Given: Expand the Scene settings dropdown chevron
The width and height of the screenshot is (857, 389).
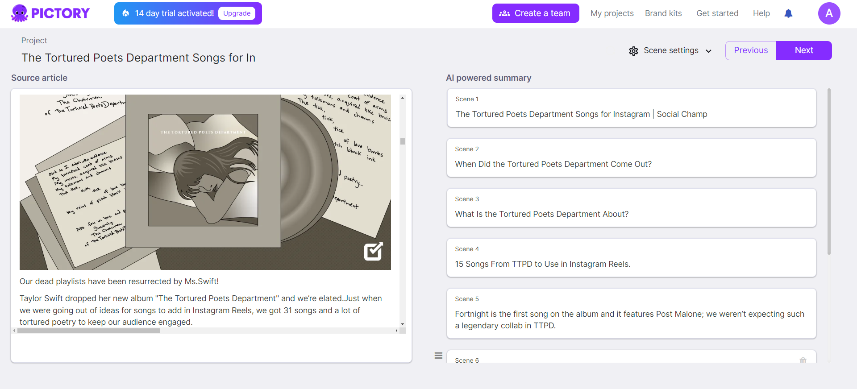Looking at the screenshot, I should (708, 51).
